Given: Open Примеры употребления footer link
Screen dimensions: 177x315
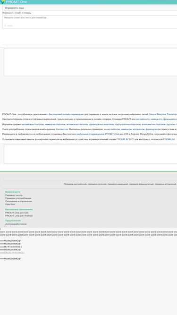Looking at the screenshot, I should [x=18, y=198].
